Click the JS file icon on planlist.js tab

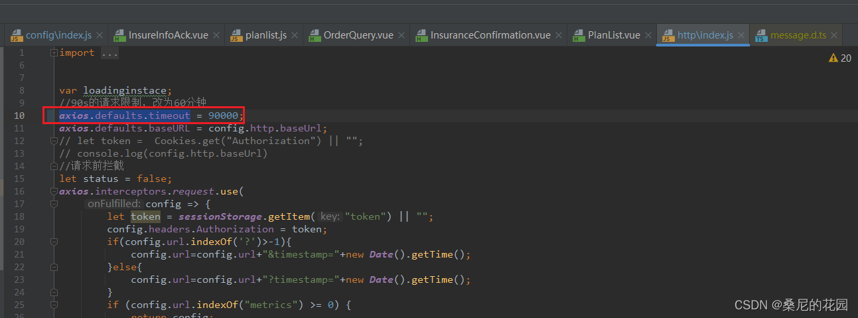pos(236,35)
